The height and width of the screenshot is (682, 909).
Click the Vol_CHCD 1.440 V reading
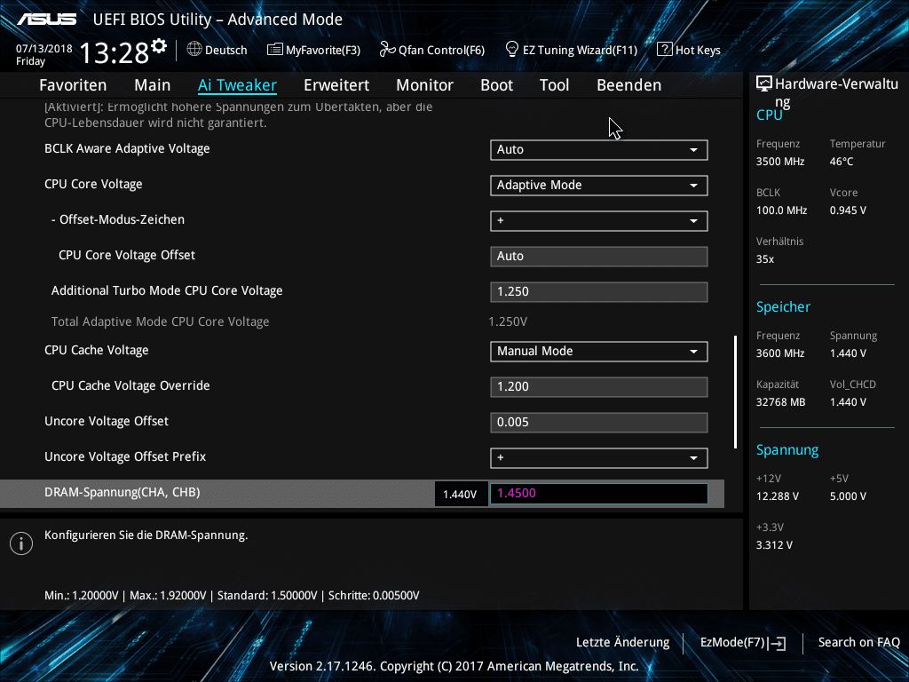848,402
